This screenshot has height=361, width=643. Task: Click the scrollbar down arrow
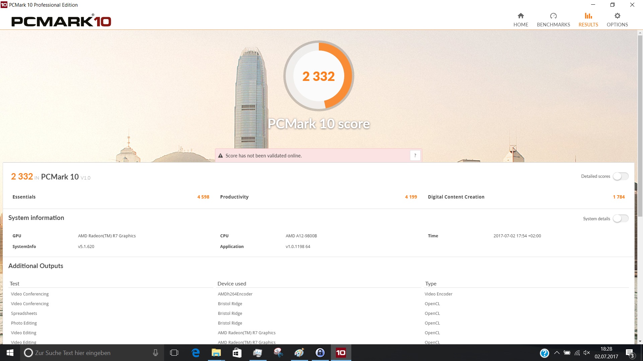click(640, 341)
